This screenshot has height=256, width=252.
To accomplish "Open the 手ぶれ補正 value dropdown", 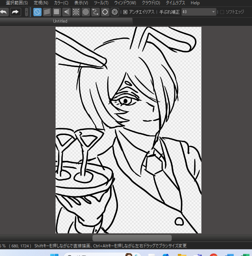I will (x=213, y=12).
